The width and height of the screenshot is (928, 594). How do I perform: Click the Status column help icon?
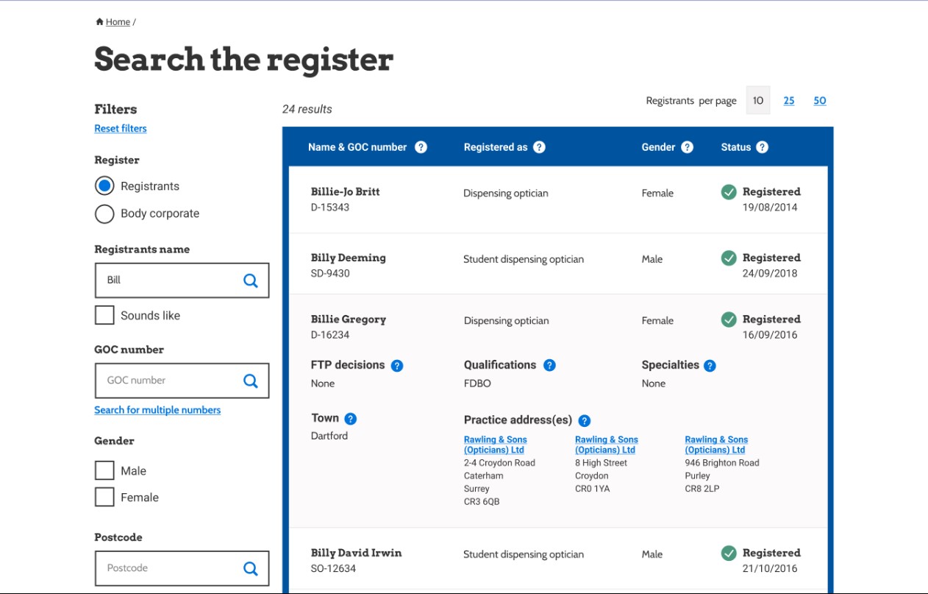pos(762,147)
